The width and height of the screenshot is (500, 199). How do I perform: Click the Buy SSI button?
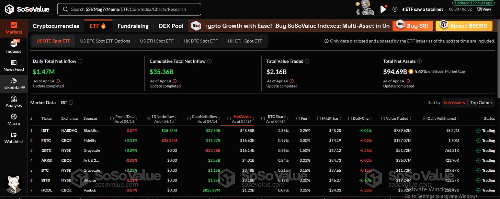pos(412,26)
